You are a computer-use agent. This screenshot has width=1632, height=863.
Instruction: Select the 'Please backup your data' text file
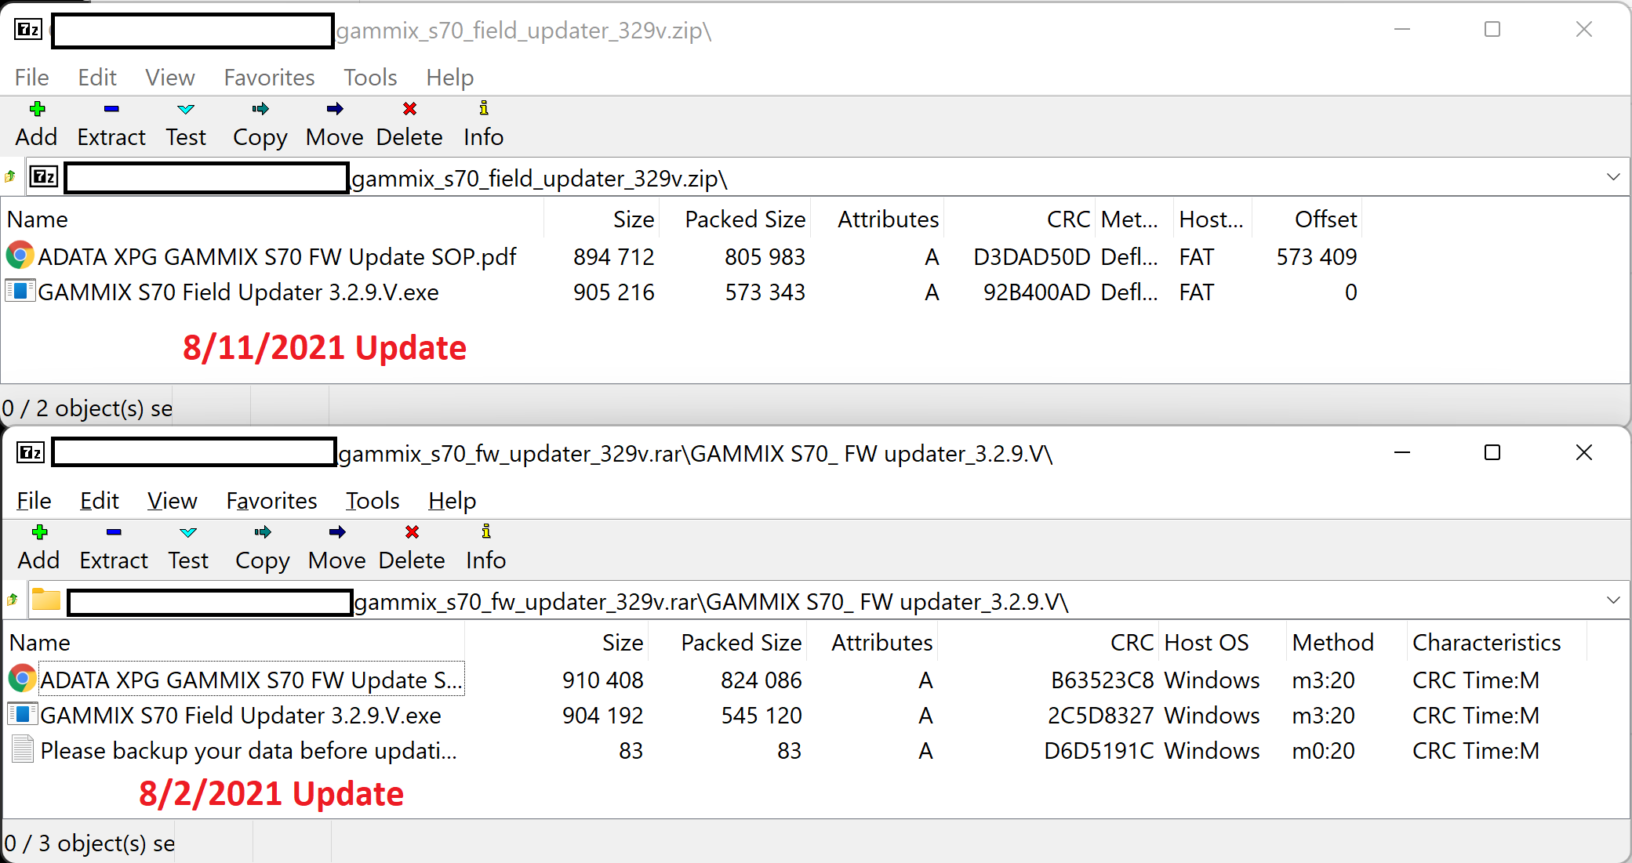click(248, 751)
